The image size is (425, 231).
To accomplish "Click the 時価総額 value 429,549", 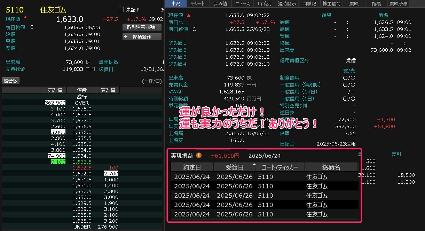I will (x=234, y=99).
